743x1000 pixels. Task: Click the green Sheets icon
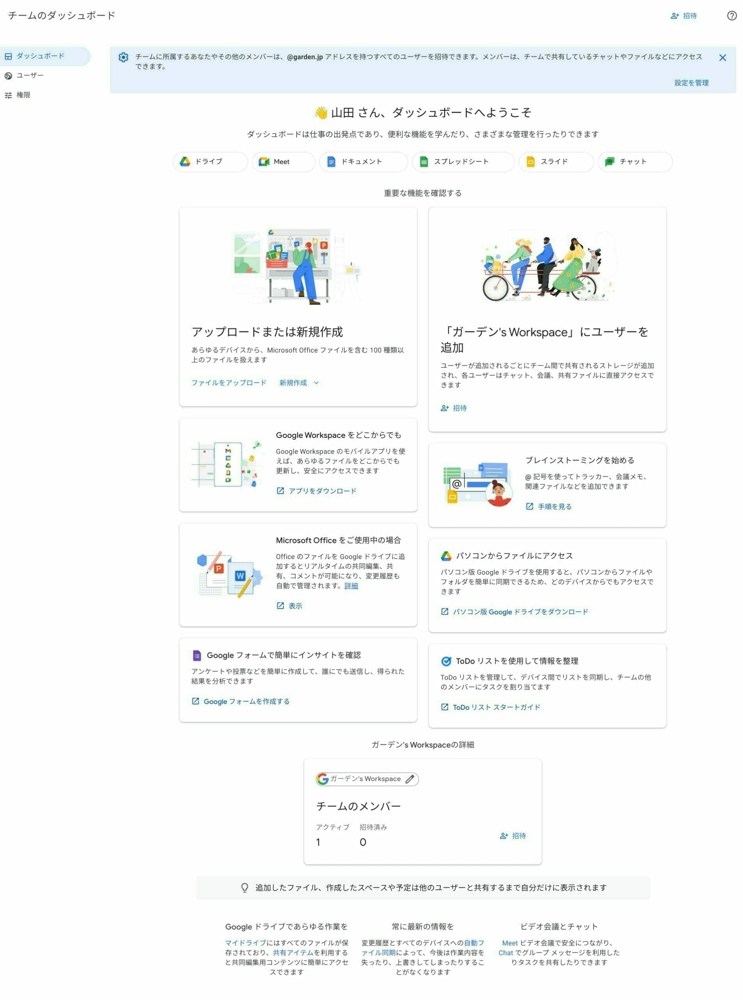(x=424, y=161)
